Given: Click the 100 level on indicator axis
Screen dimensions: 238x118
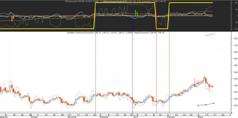Looking at the screenshot, I should tap(233, 3).
